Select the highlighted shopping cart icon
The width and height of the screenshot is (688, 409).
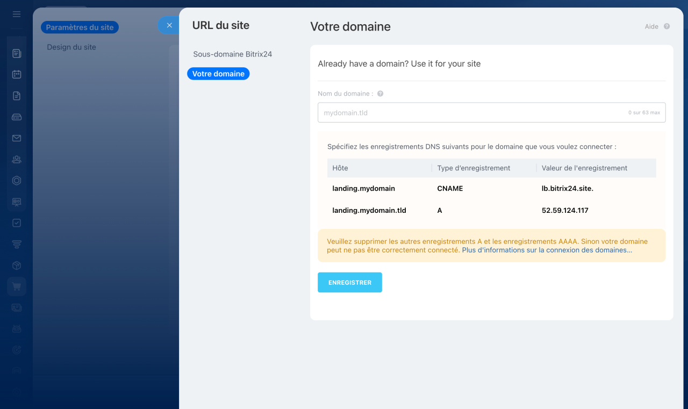click(16, 286)
